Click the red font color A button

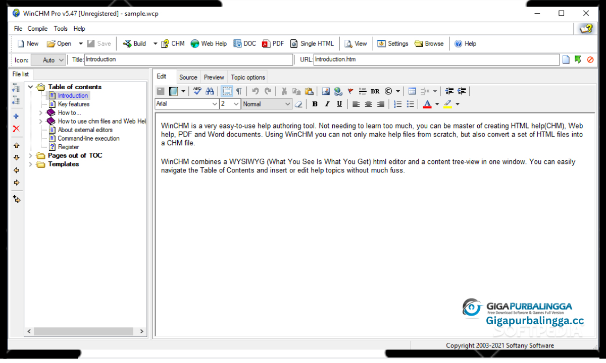tap(427, 104)
